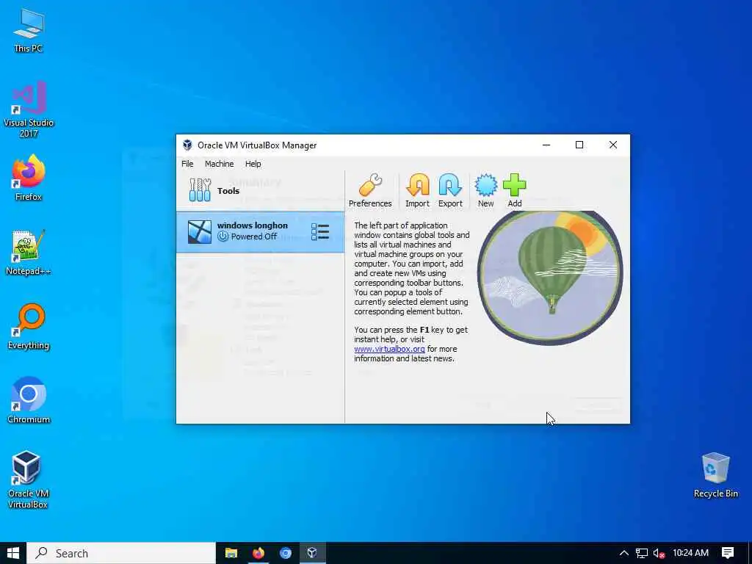Click the Import appliance arrow icon
The width and height of the screenshot is (752, 564).
pyautogui.click(x=417, y=190)
